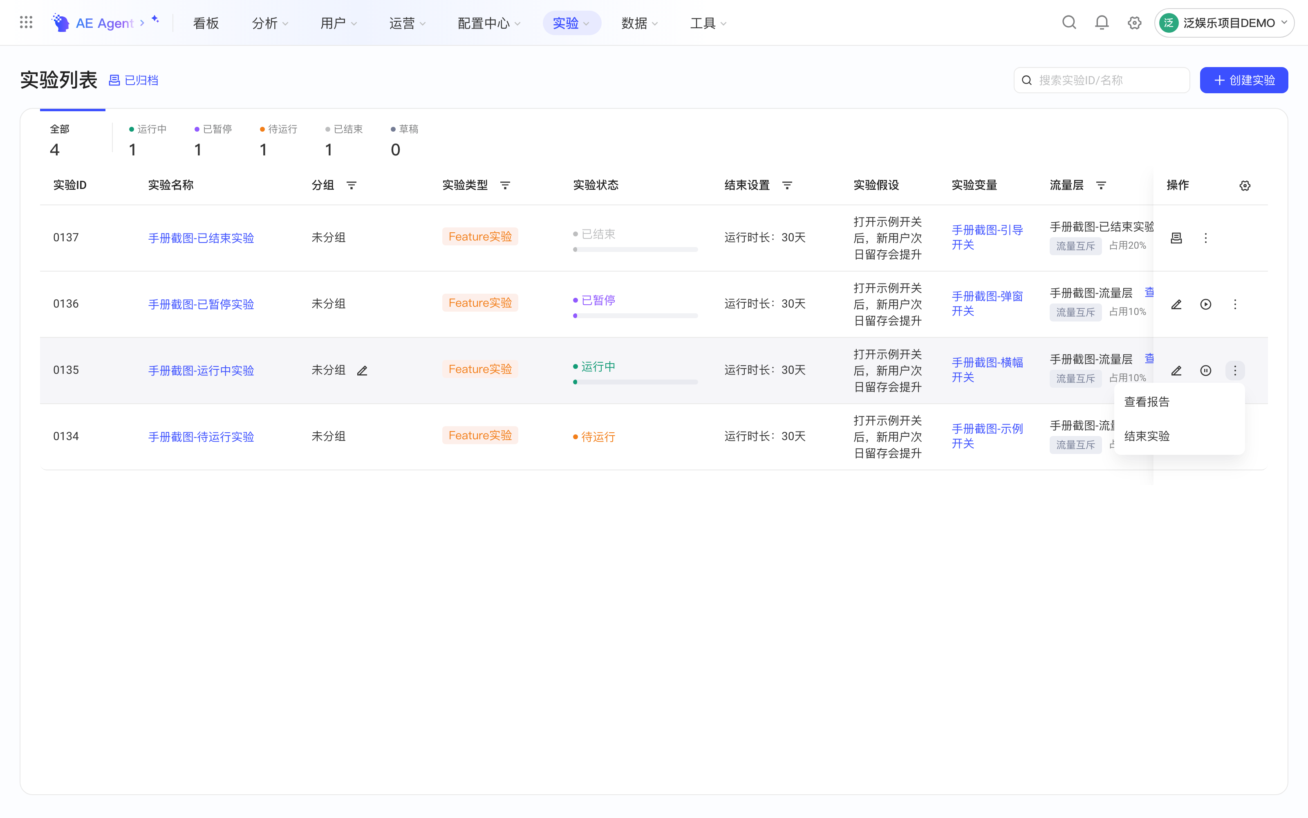The image size is (1308, 818).
Task: Filter by 分组 column
Action: 352,186
